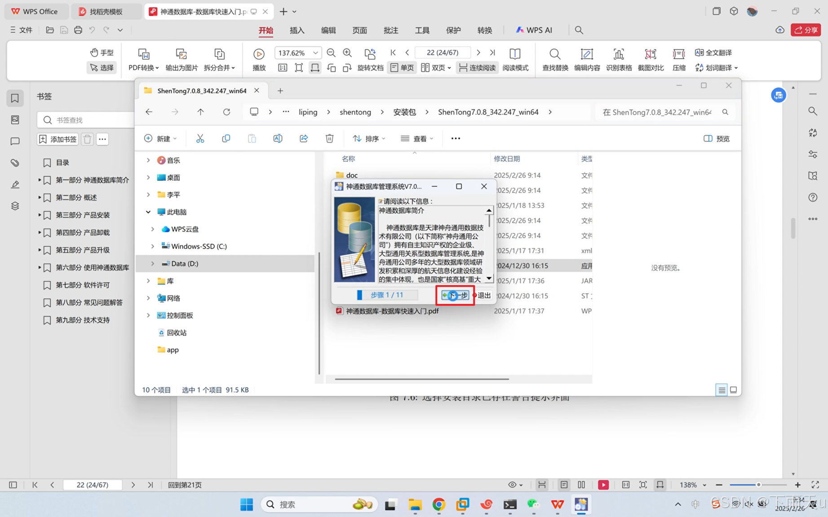Open the zoom percentage 137.62% dropdown

315,53
